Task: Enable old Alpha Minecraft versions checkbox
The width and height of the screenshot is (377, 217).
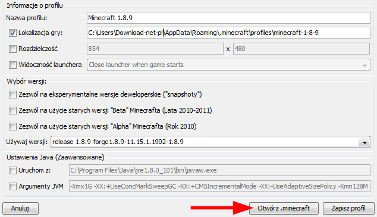Action: [x=12, y=126]
